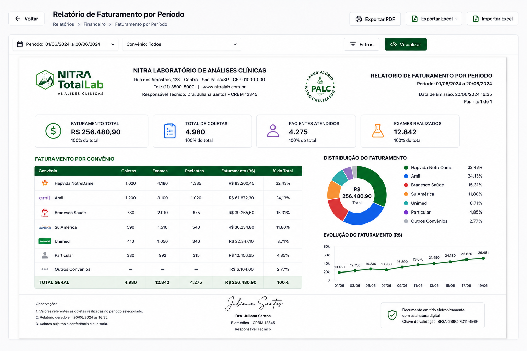Image resolution: width=527 pixels, height=351 pixels.
Task: Click the red Bradesco Saúde legend dot
Action: [x=406, y=185]
